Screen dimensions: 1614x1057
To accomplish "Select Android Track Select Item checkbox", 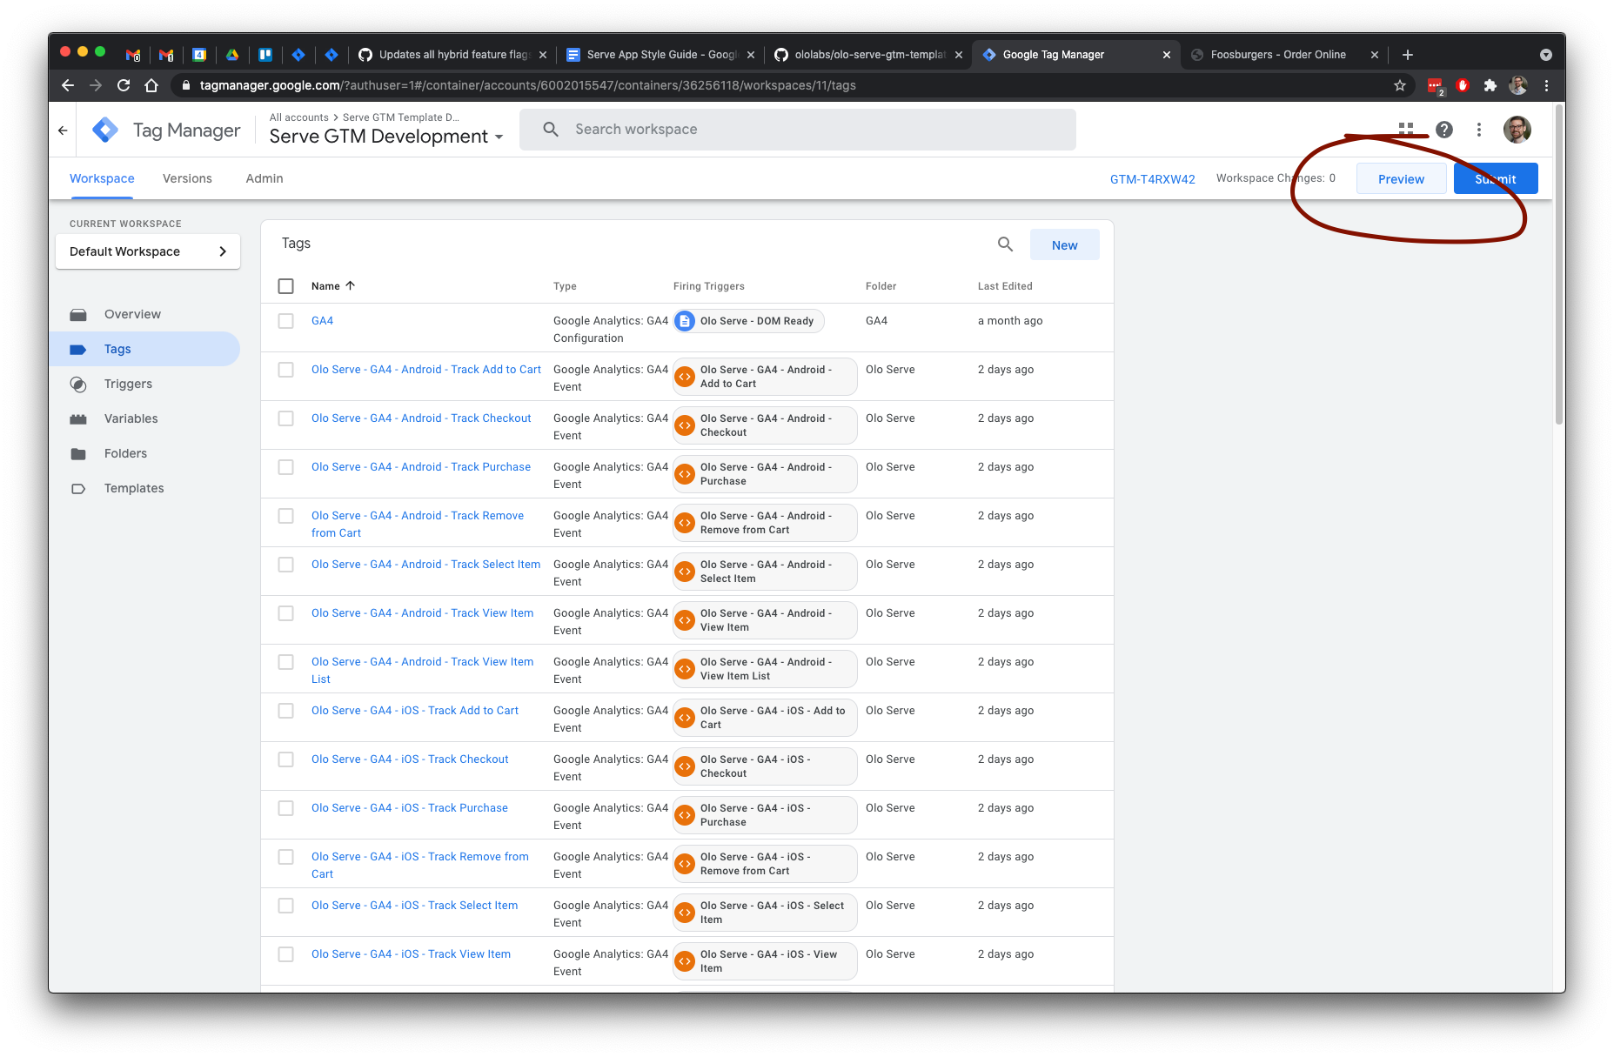I will [x=285, y=565].
